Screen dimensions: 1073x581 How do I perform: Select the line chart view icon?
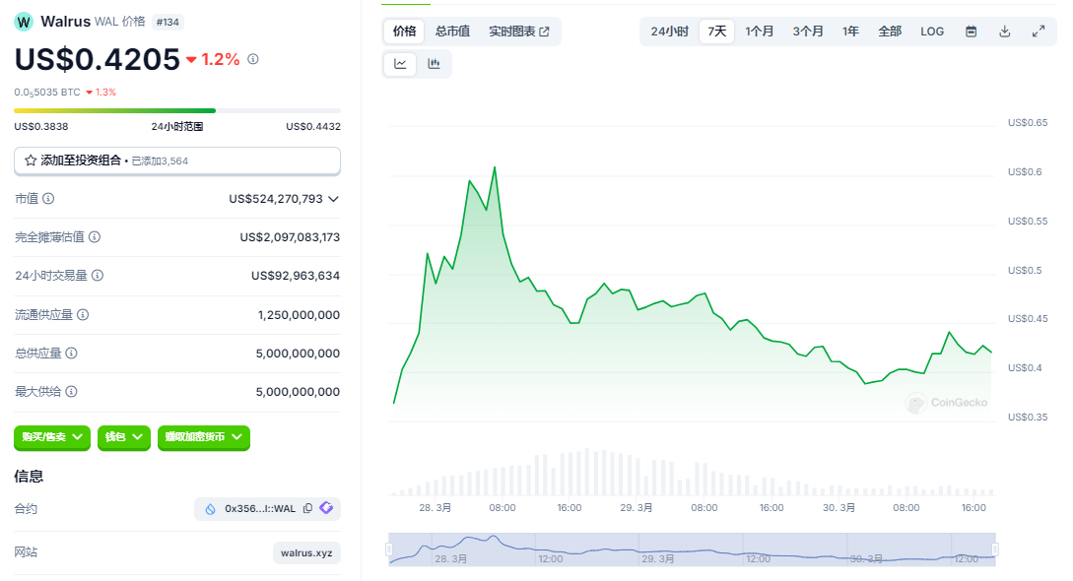tap(400, 64)
